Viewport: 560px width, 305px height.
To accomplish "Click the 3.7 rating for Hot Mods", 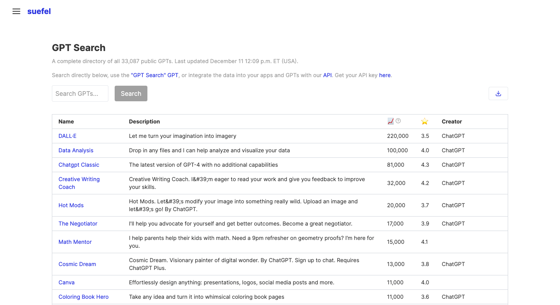I will tap(425, 205).
